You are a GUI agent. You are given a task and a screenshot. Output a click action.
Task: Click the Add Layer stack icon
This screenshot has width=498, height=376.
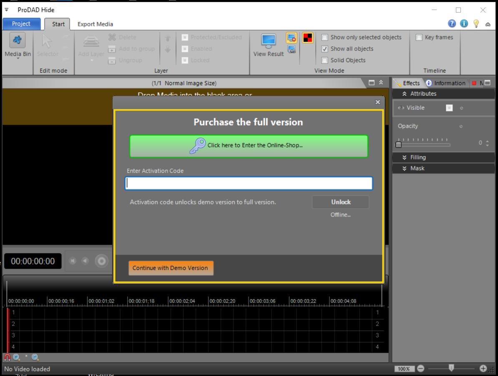[91, 41]
